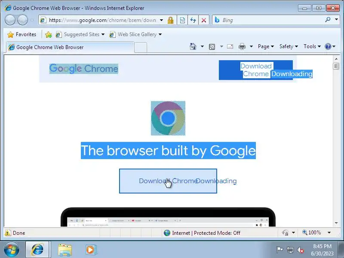Open the Windows Start menu
Screen dimensions: 344x258
(x=12, y=250)
